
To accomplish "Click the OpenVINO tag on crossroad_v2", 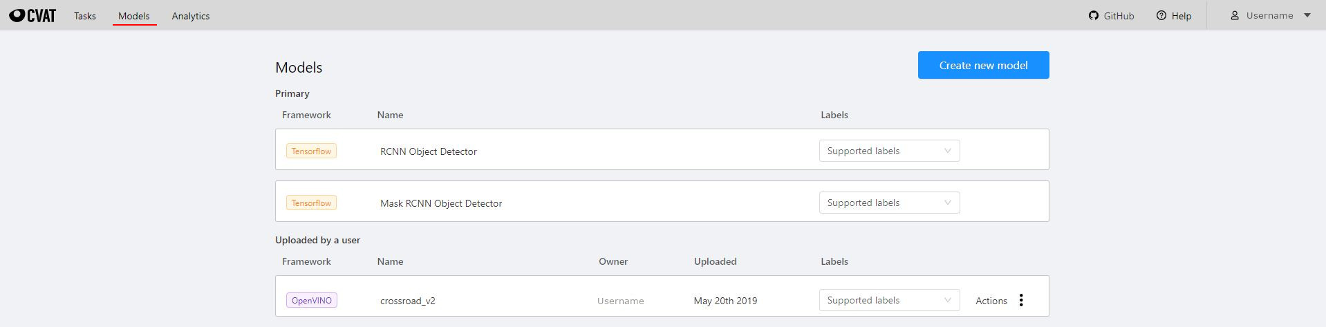I will 312,300.
